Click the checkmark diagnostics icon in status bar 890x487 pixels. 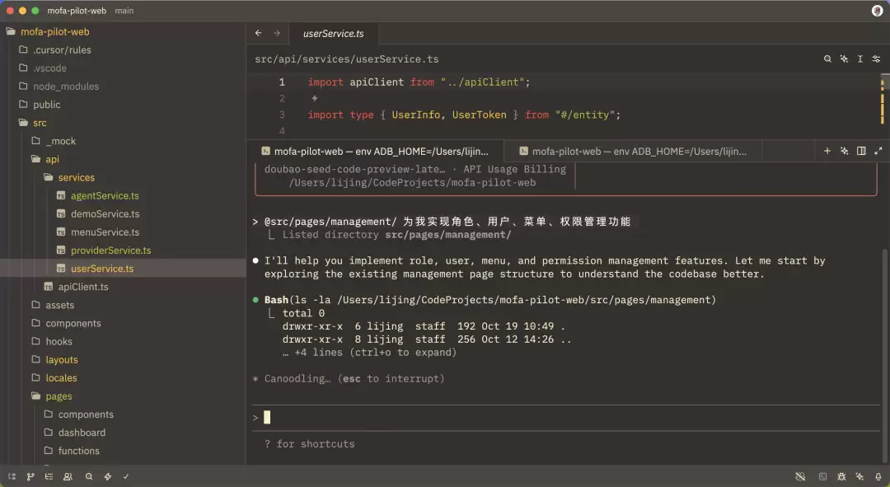(126, 477)
